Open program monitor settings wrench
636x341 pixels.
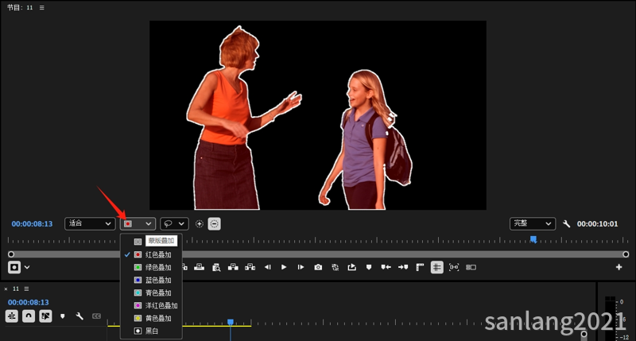[567, 224]
